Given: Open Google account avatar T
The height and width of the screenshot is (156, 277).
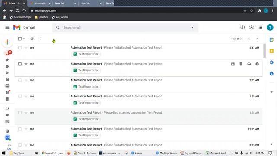Looking at the screenshot, I should 270,27.
